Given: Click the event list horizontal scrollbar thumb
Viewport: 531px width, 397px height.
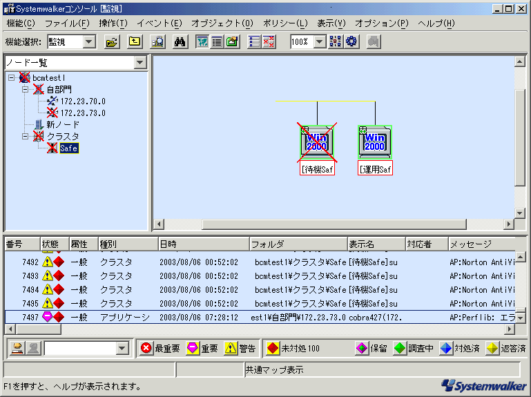Looking at the screenshot, I should coord(39,329).
